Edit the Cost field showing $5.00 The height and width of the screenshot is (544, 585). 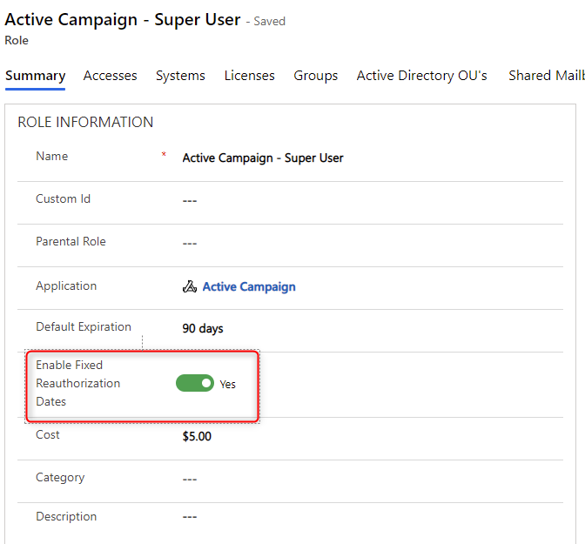pos(197,436)
